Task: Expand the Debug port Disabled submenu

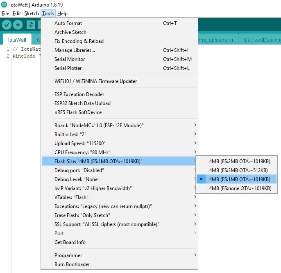Action: (x=120, y=170)
